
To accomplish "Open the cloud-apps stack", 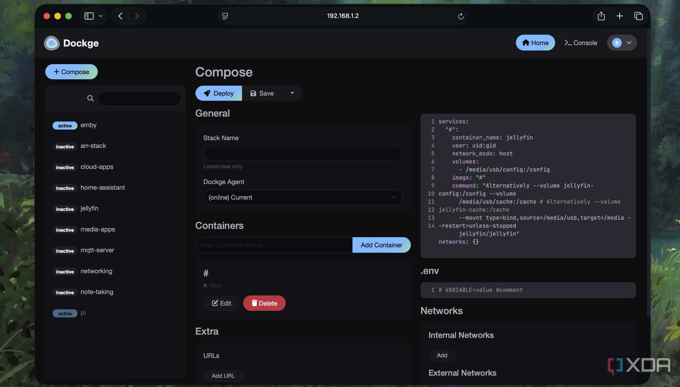I will click(x=115, y=167).
